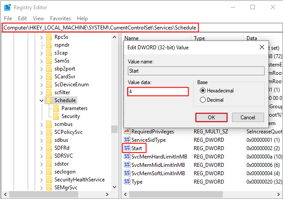
Task: Select the SDRSVC folder icon
Action: point(49,156)
